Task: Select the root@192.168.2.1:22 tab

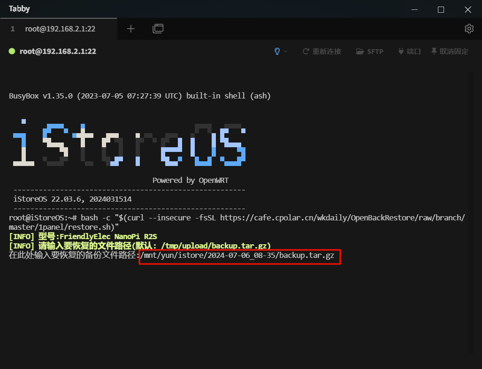Action: tap(58, 29)
